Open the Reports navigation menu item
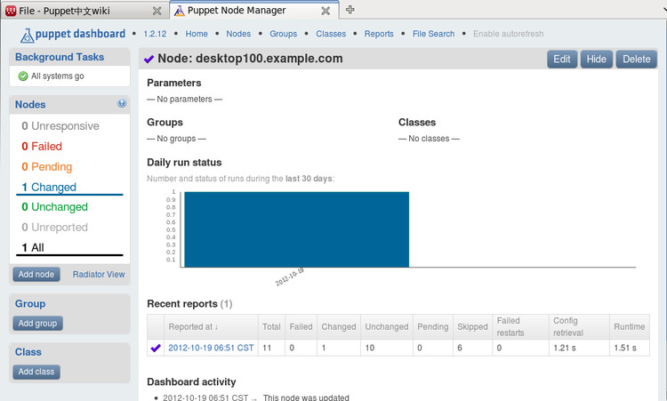The height and width of the screenshot is (401, 667). (x=379, y=34)
